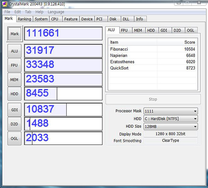Viewport: 208px width, 188px height.
Task: Select the Fibonacci result row
Action: pyautogui.click(x=153, y=49)
